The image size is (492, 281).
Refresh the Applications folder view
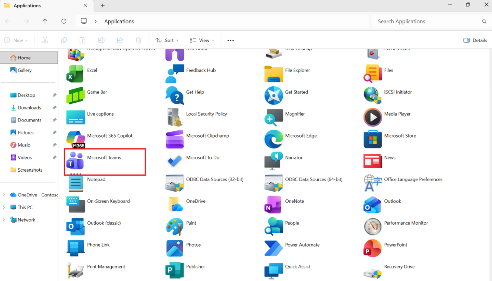tap(64, 21)
